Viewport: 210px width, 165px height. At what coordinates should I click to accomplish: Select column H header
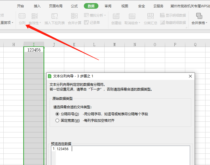pyautogui.click(x=14, y=44)
